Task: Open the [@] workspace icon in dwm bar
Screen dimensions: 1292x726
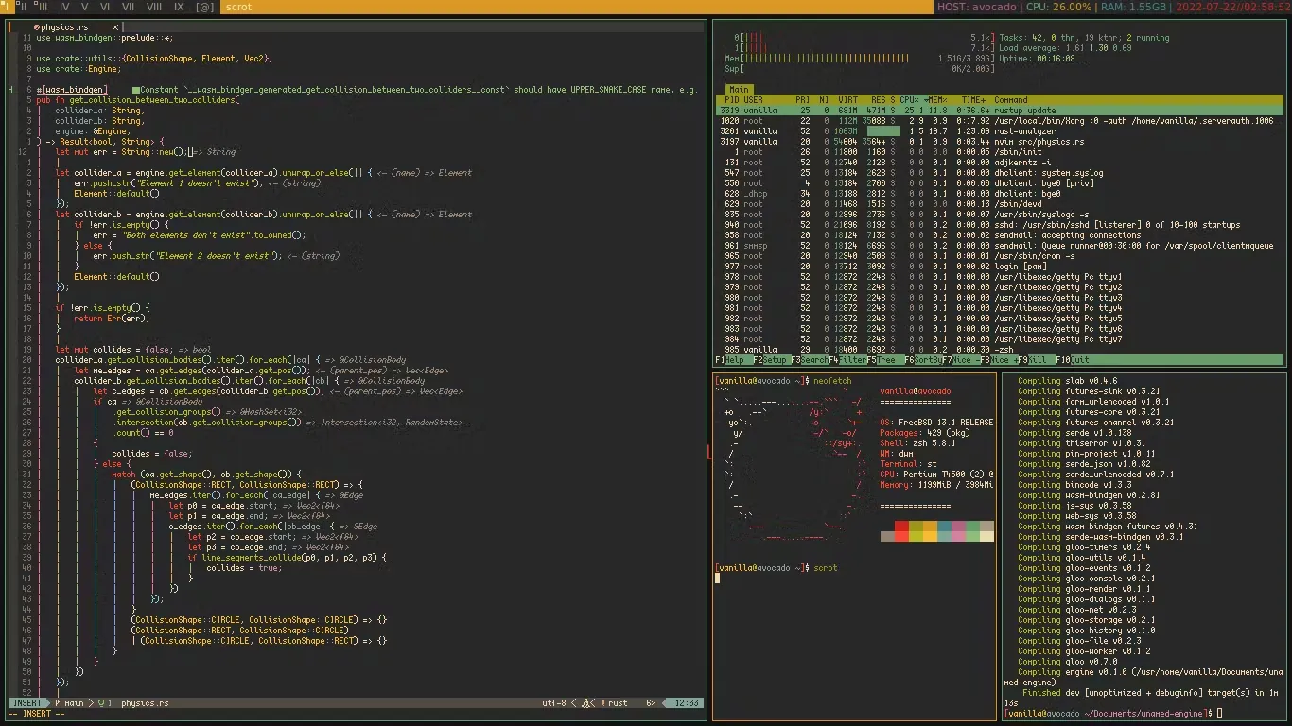Action: 203,7
